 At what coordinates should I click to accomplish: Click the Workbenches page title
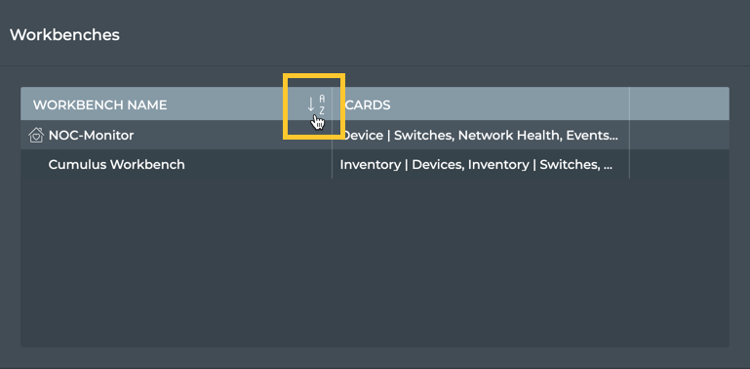point(64,35)
